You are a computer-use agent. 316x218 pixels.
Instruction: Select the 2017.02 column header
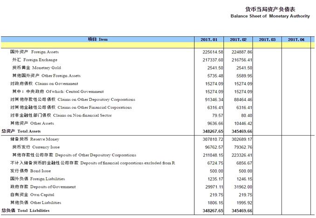pos(238,40)
